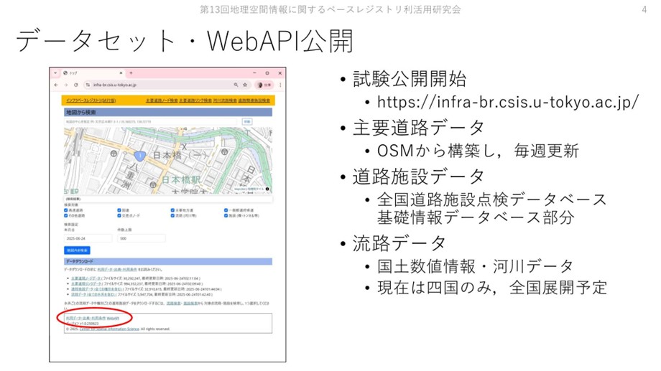This screenshot has height=371, width=661.
Task: Click the search magnifier icon in the address bar
Action: click(235, 85)
